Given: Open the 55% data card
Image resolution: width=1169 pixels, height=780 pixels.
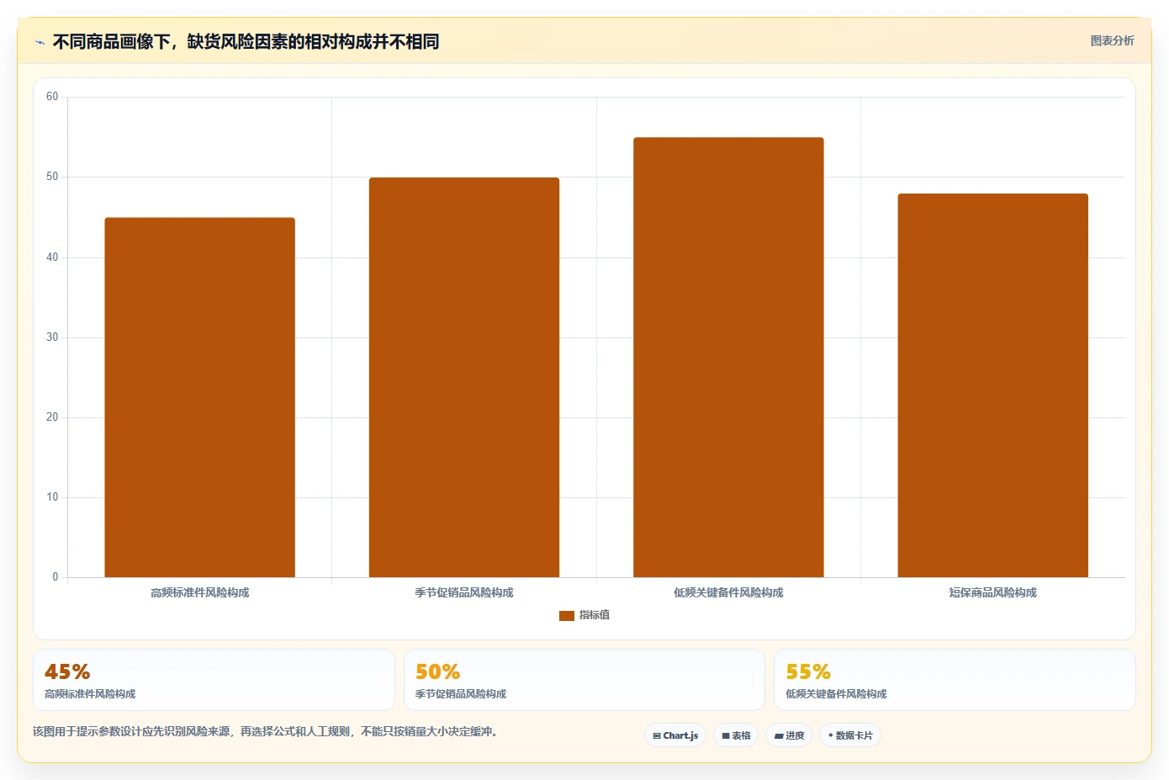Looking at the screenshot, I should 955,680.
